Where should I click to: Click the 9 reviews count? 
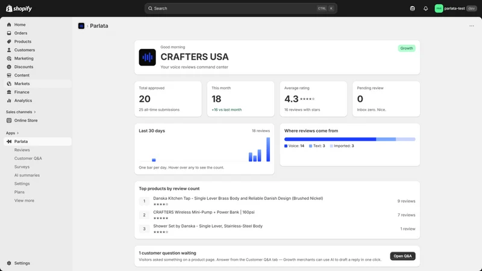[x=406, y=201]
